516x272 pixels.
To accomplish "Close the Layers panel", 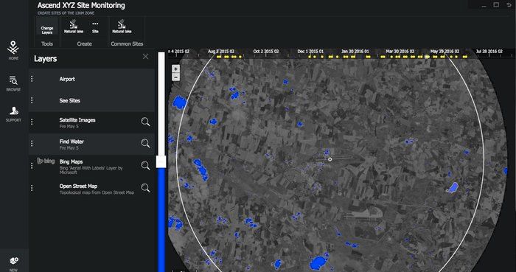I will pyautogui.click(x=145, y=57).
